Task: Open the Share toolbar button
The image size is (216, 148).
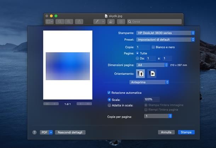Action: click(x=79, y=22)
